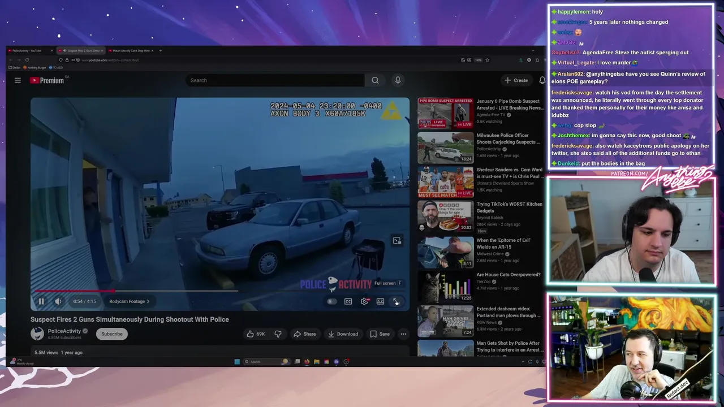Bookmark the page with the star icon
The width and height of the screenshot is (724, 407).
point(487,60)
